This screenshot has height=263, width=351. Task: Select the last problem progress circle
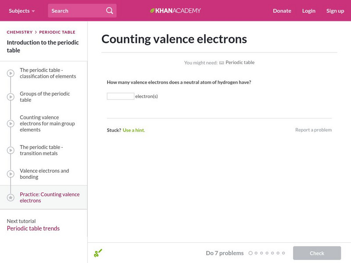coord(283,253)
